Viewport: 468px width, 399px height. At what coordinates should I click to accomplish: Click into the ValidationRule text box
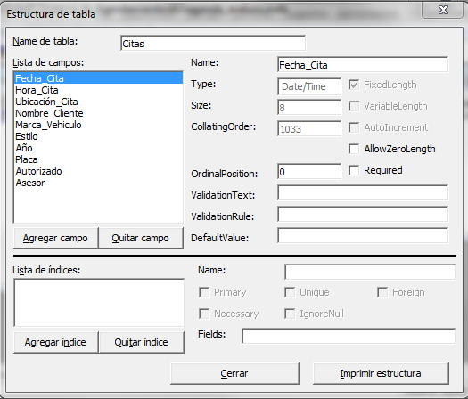363,214
